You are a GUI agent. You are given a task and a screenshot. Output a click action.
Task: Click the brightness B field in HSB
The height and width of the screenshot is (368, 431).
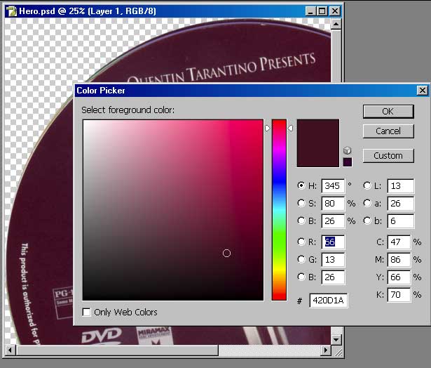(333, 221)
